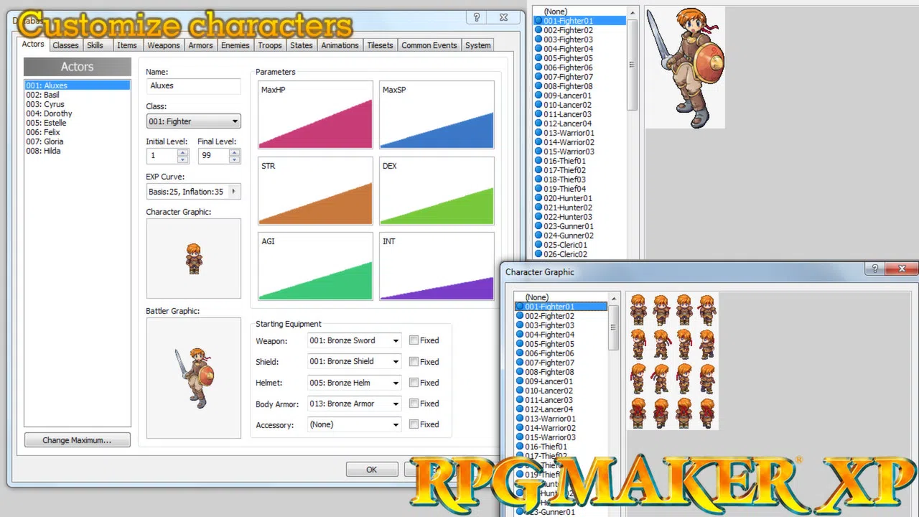The height and width of the screenshot is (517, 919).
Task: Select 015-Warrior03 in Character Graphic dialog
Action: 549,437
